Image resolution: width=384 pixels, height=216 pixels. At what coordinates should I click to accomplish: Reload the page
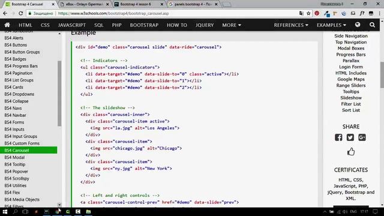coord(21,13)
